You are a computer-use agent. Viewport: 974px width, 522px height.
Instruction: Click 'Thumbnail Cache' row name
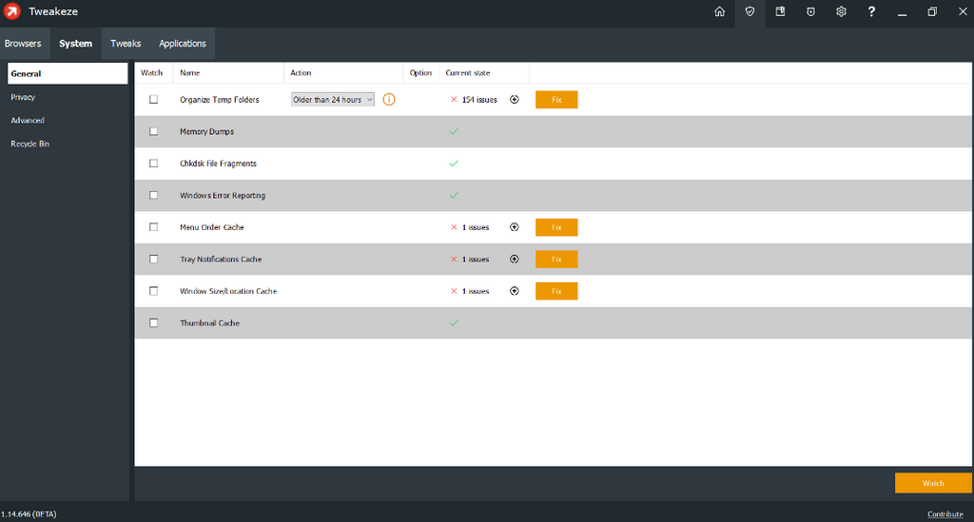[x=209, y=322]
